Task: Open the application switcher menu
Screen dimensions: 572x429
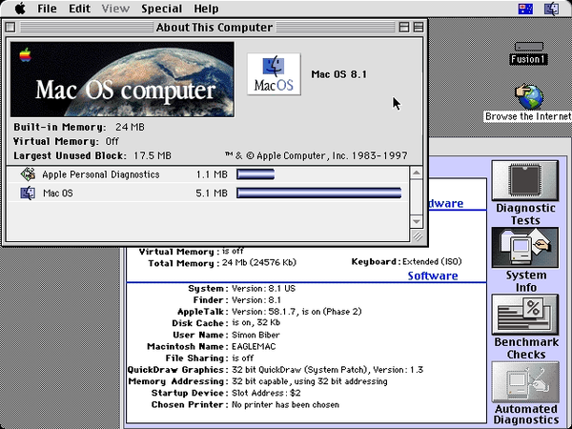Action: (553, 9)
